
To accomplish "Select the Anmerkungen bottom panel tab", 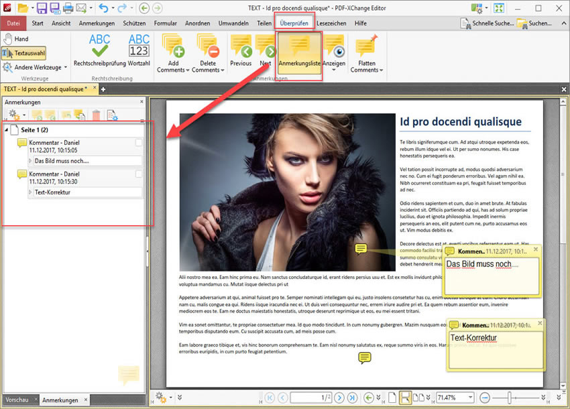I will [x=60, y=400].
